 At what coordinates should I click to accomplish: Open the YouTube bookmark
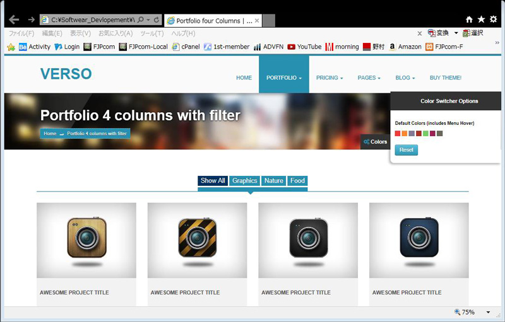304,47
